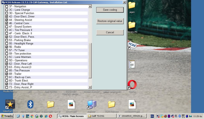Click the VCDS title bar icon
Screen dimensions: 204x119
click(x=3, y=2)
